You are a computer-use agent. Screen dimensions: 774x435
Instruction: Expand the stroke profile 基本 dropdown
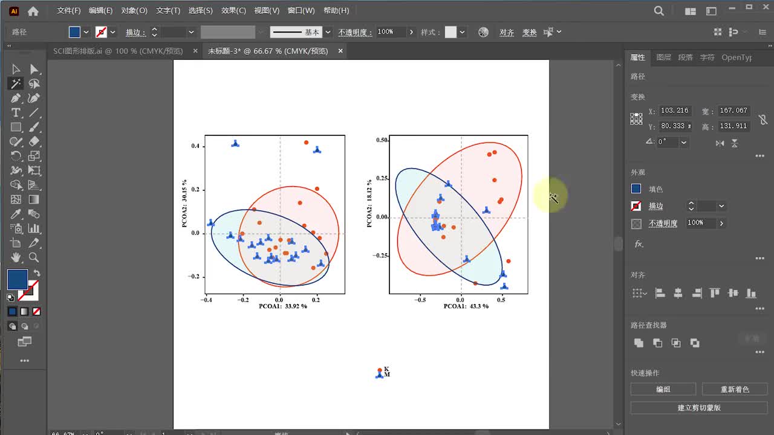[328, 32]
